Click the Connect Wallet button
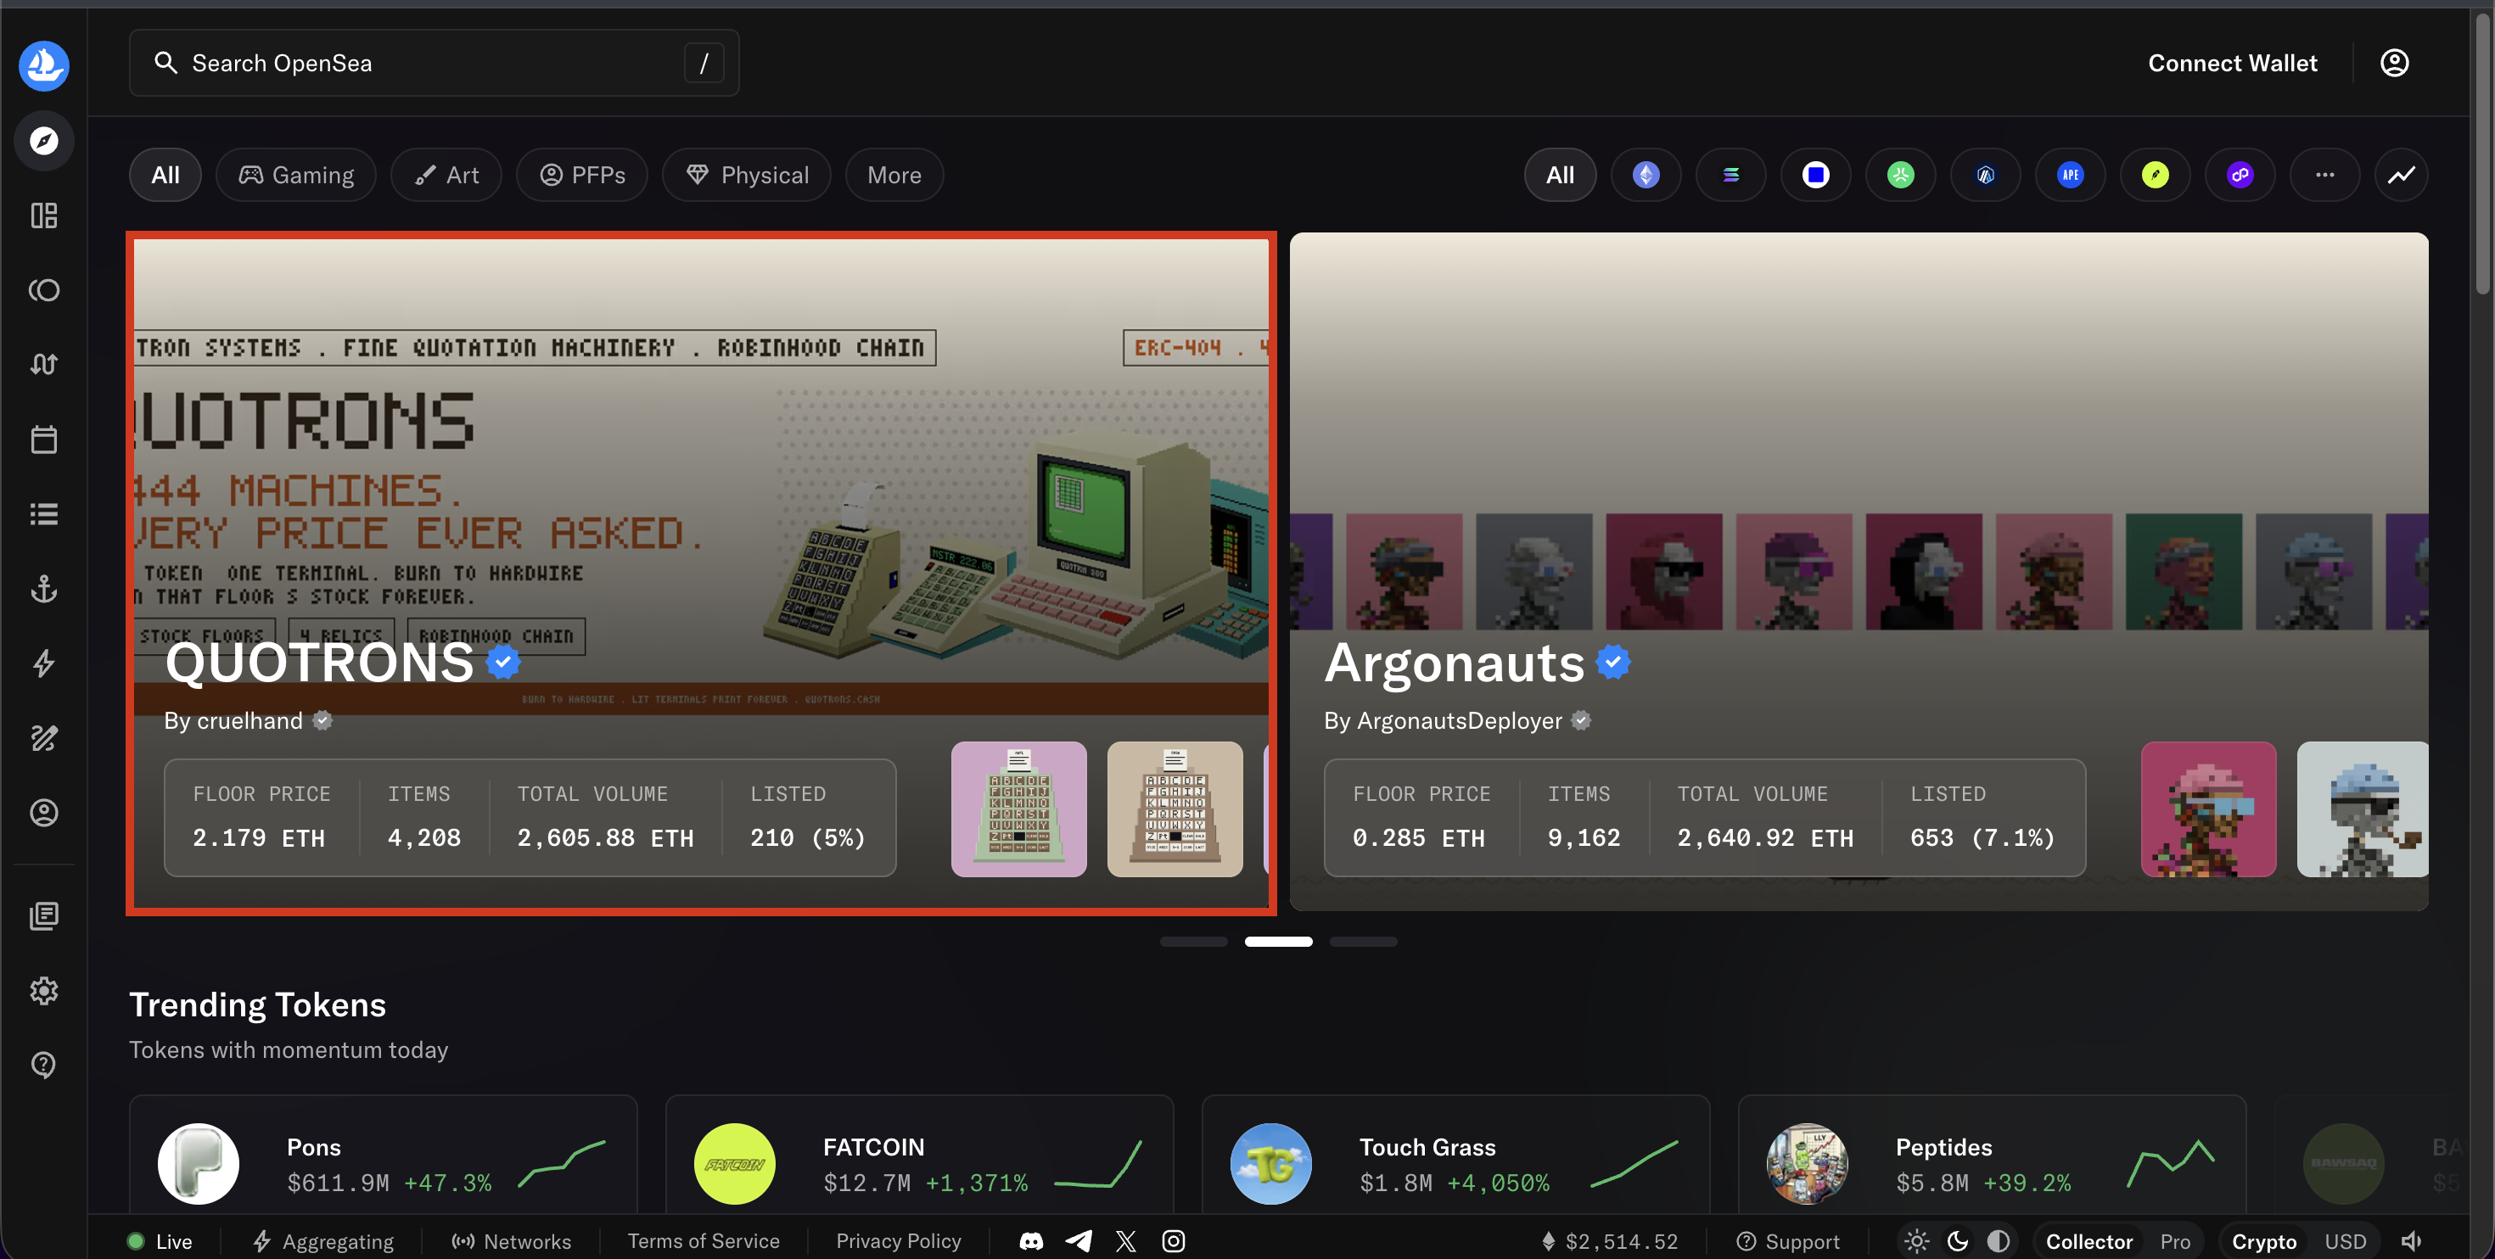The width and height of the screenshot is (2495, 1259). tap(2233, 63)
